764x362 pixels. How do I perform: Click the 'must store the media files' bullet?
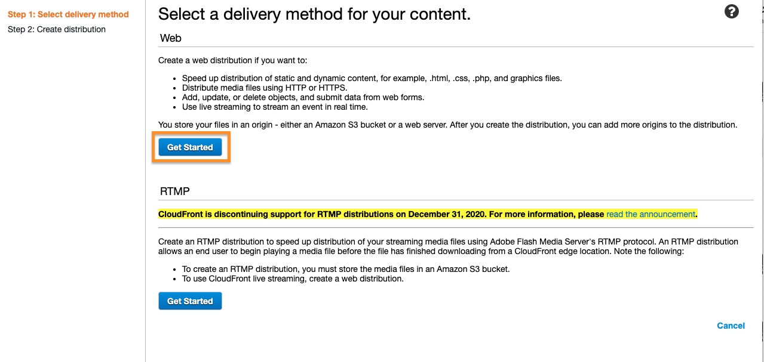(346, 269)
